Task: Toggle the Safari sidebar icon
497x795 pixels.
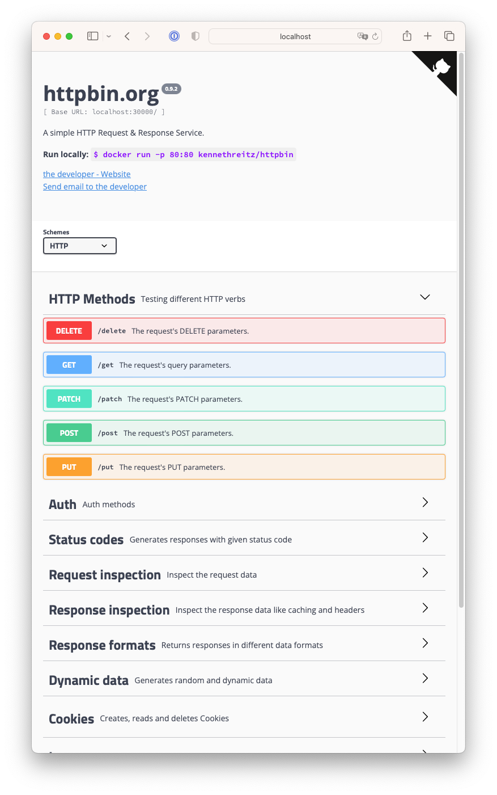Action: 92,36
